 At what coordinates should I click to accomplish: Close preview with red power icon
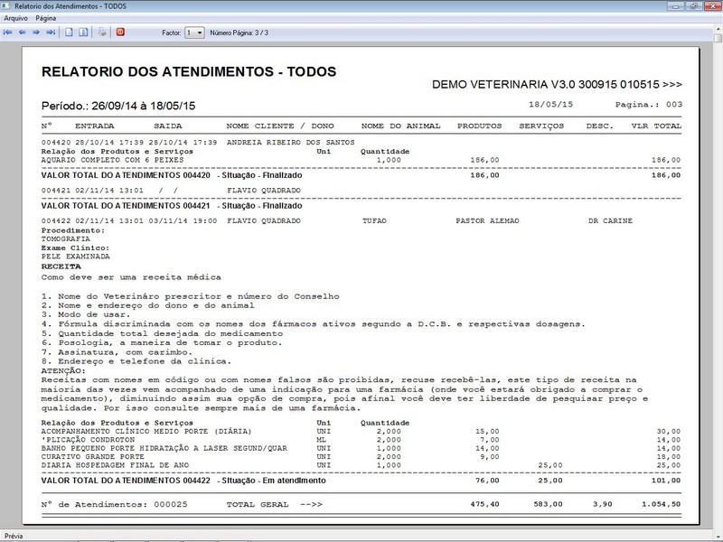coord(120,33)
